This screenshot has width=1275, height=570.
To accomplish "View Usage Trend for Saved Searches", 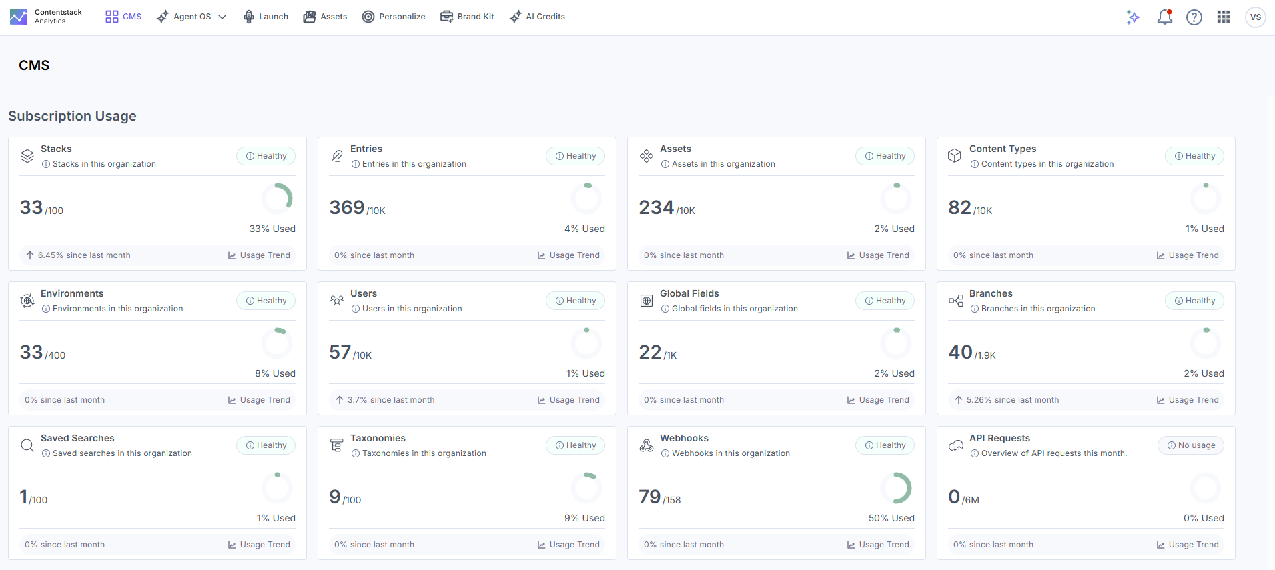I will tap(259, 545).
